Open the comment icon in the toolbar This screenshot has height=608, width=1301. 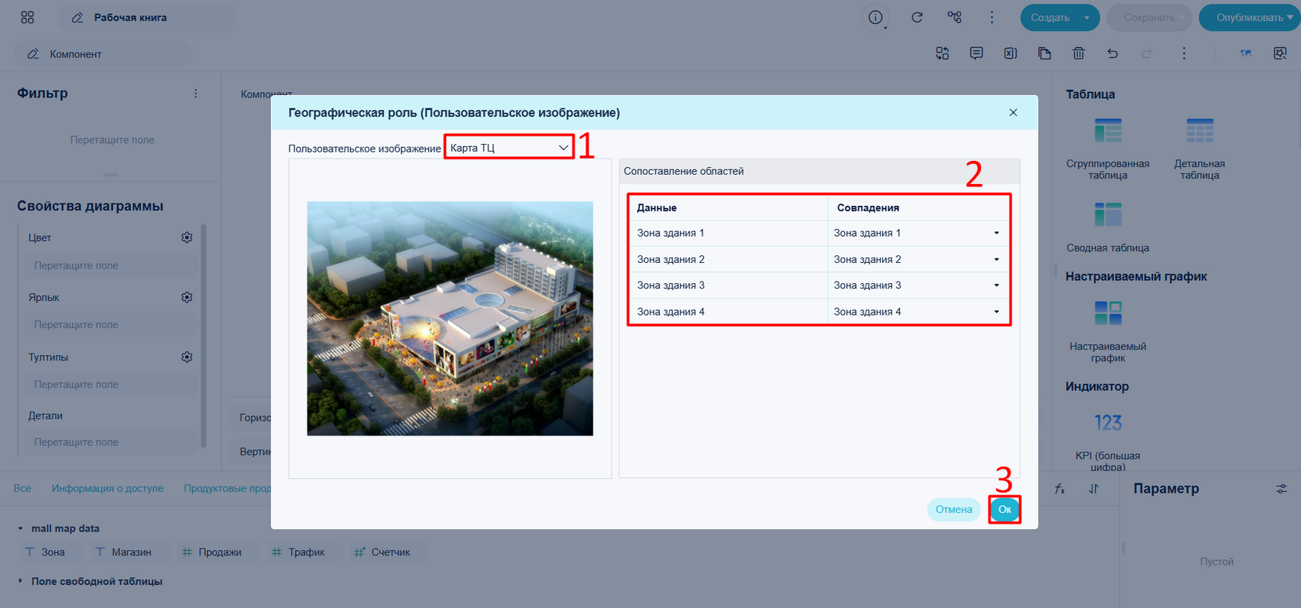[976, 53]
